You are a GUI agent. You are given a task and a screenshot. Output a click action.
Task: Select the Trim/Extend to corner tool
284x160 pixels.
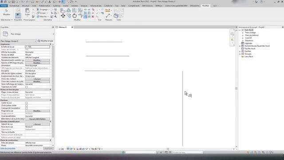[x=80, y=16]
